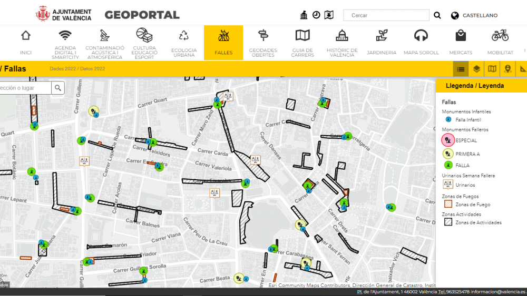Click the map address search magnifier button
This screenshot has width=527, height=296.
pos(58,88)
